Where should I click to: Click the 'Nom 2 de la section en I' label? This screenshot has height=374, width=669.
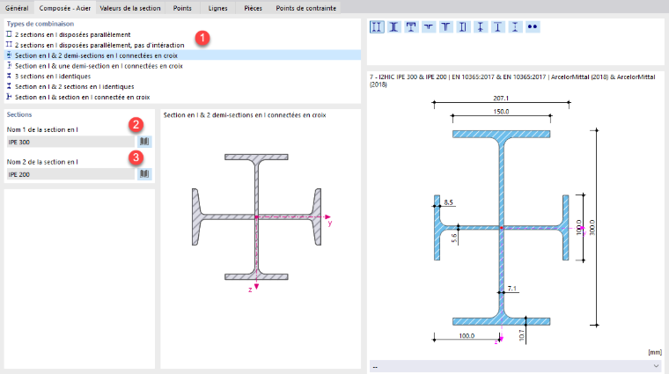[x=42, y=162]
